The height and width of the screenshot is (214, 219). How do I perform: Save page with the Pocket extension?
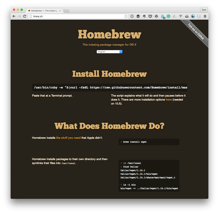[x=150, y=16]
